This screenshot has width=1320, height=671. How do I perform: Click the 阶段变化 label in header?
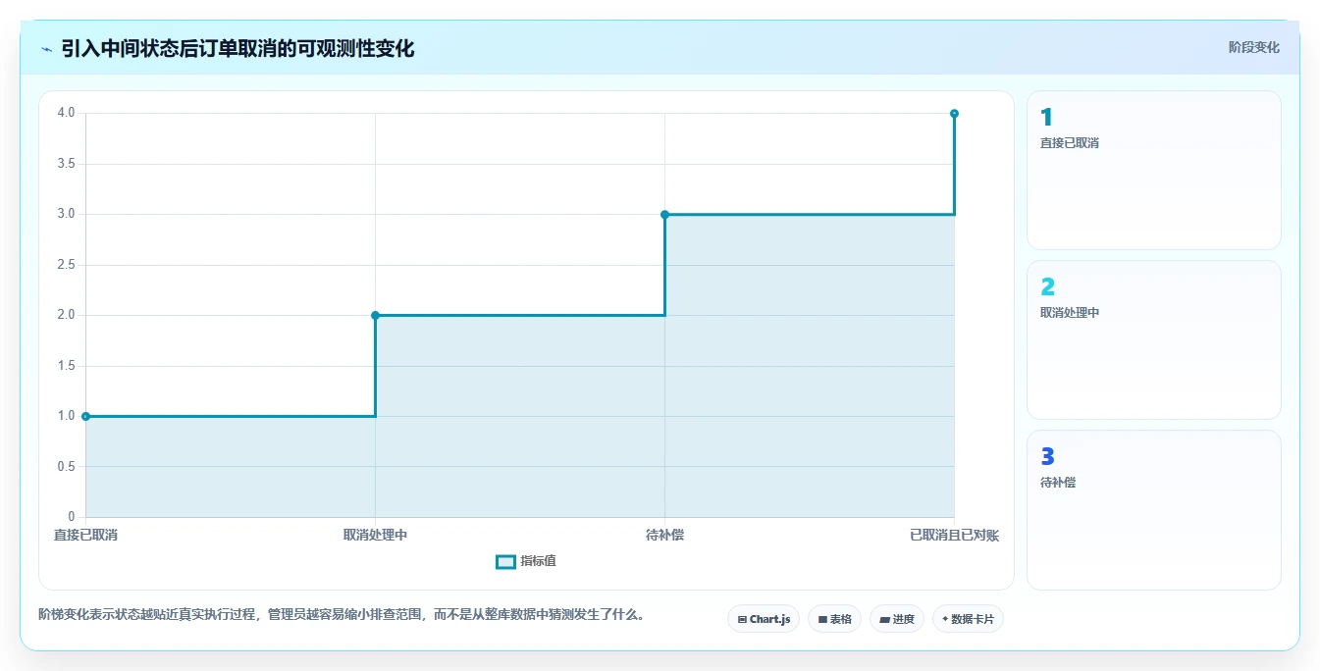pos(1253,47)
